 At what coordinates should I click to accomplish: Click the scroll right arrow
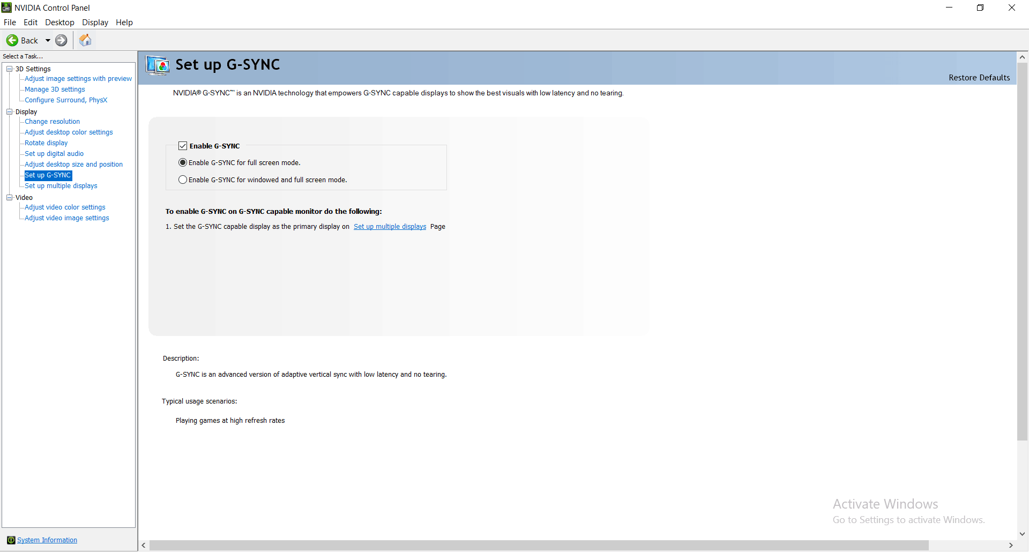coord(1011,546)
